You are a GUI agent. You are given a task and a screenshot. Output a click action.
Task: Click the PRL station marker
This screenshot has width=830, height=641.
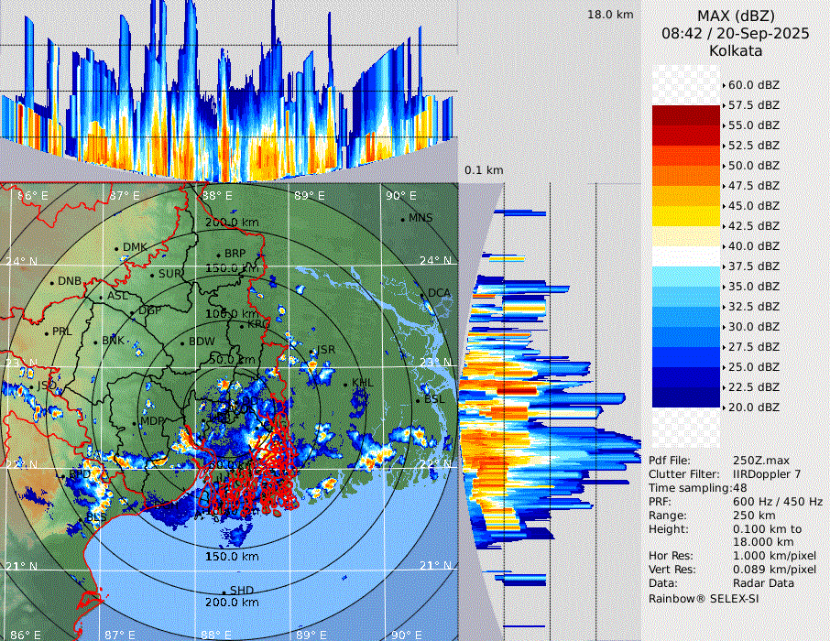[47, 333]
